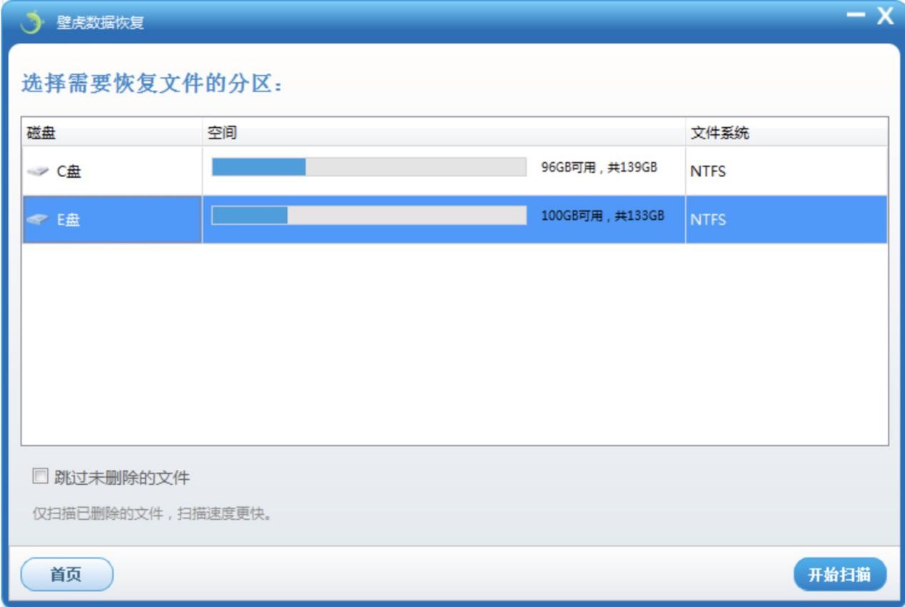
Task: Go back with the 首页 button
Action: pyautogui.click(x=67, y=575)
